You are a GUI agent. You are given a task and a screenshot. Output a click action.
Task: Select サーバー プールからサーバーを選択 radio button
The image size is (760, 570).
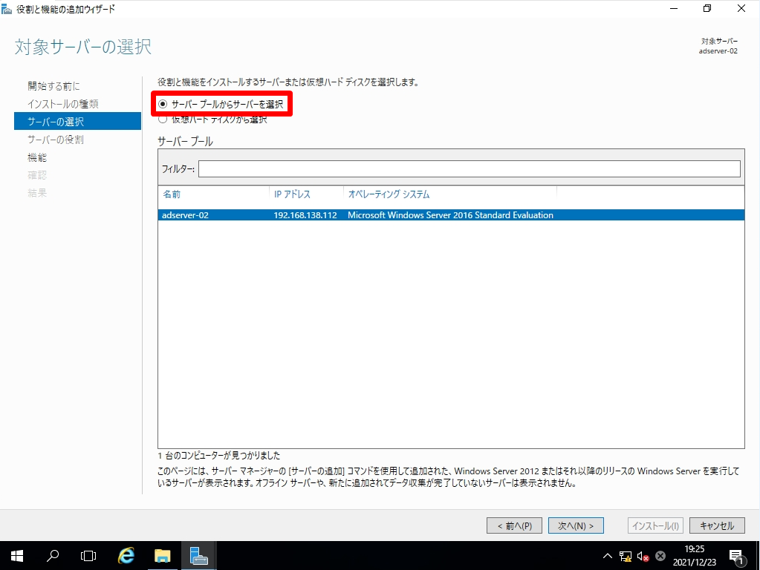[x=163, y=104]
